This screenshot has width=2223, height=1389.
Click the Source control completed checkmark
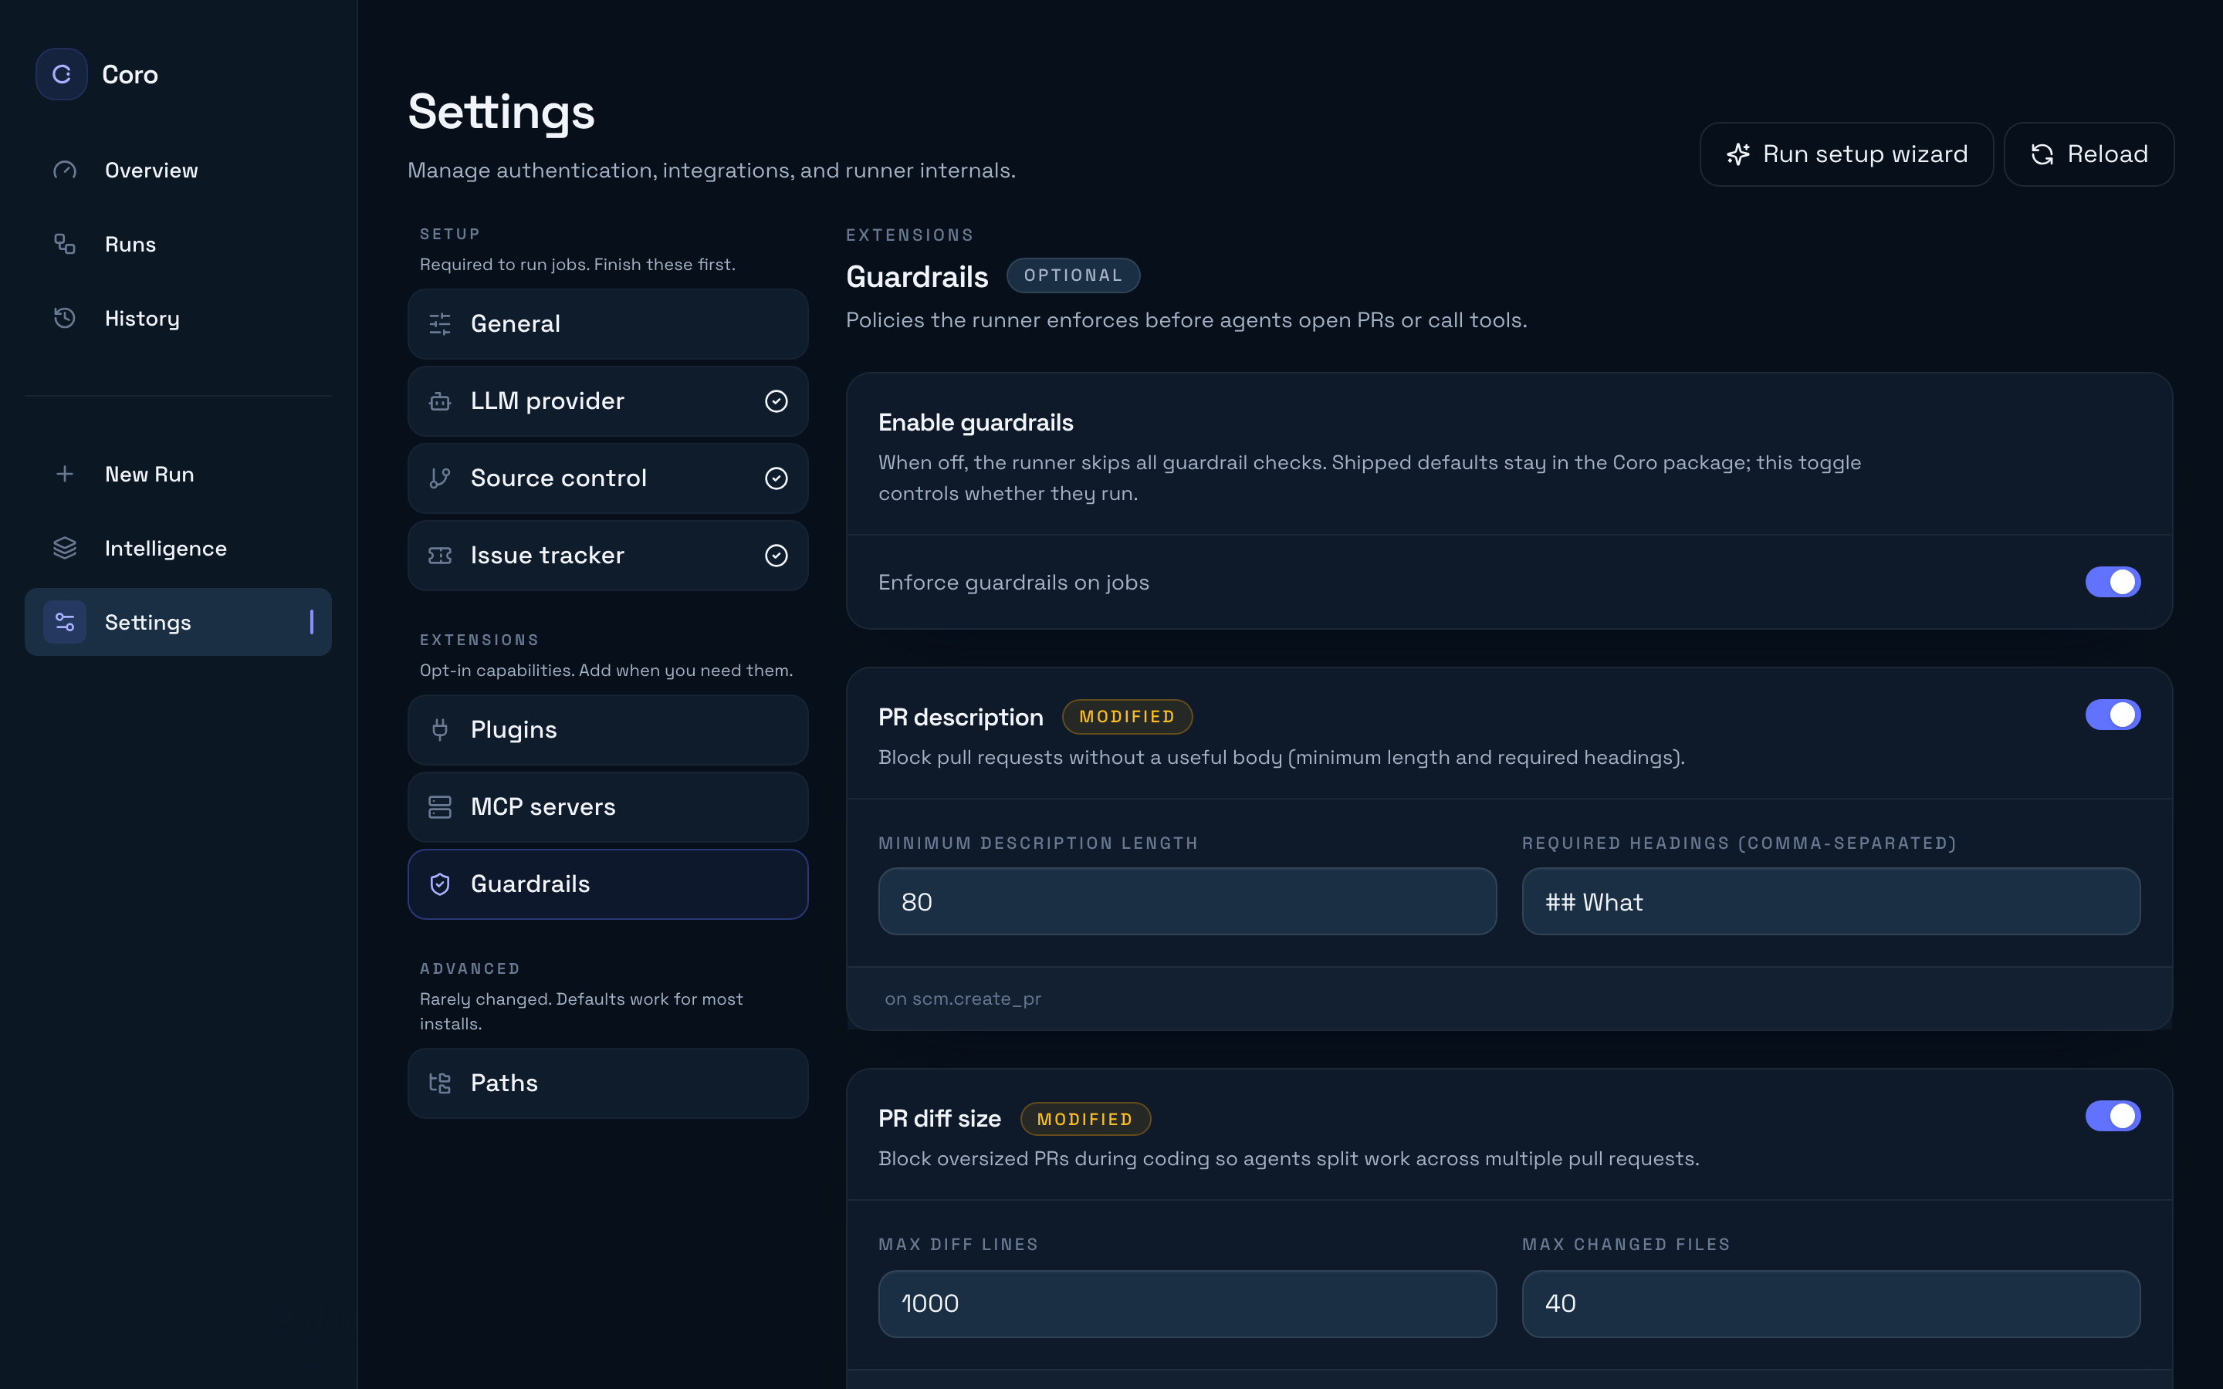coord(777,478)
